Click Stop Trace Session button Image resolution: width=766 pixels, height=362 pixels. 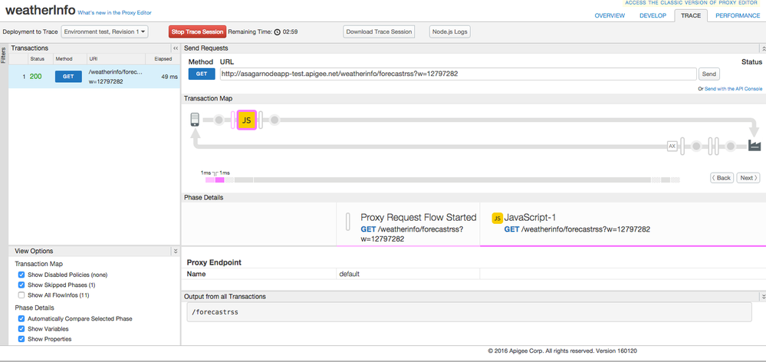(x=198, y=31)
